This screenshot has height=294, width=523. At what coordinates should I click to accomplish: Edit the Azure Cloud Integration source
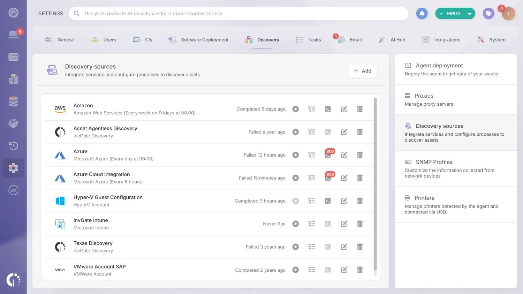click(x=344, y=178)
